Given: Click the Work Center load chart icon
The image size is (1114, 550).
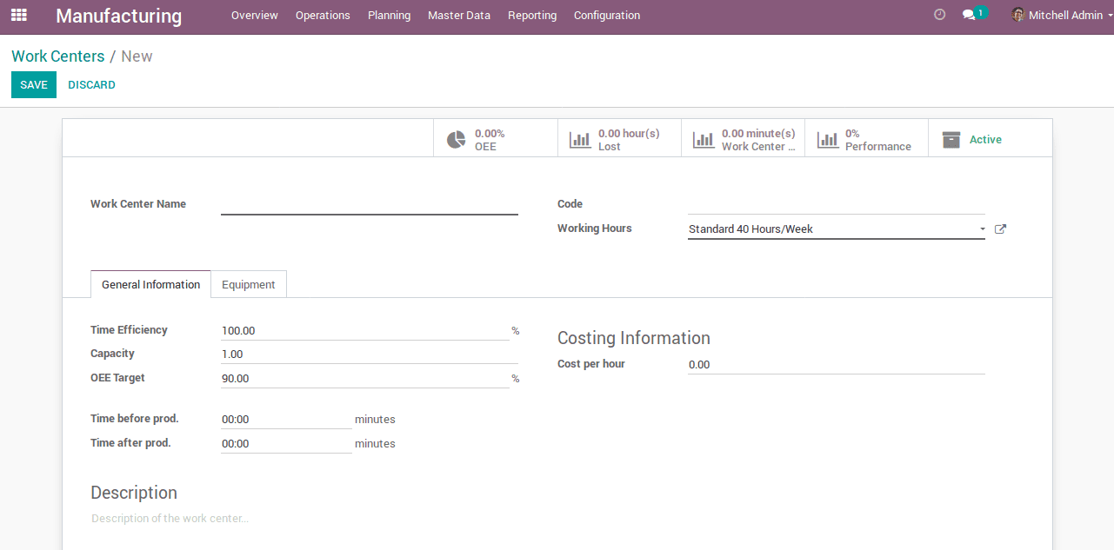Looking at the screenshot, I should click(x=704, y=140).
